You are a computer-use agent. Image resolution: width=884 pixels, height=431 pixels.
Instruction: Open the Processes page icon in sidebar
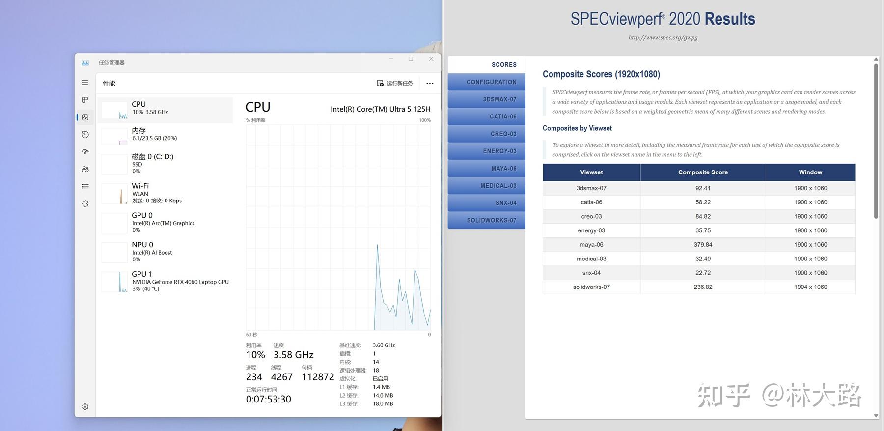coord(85,100)
